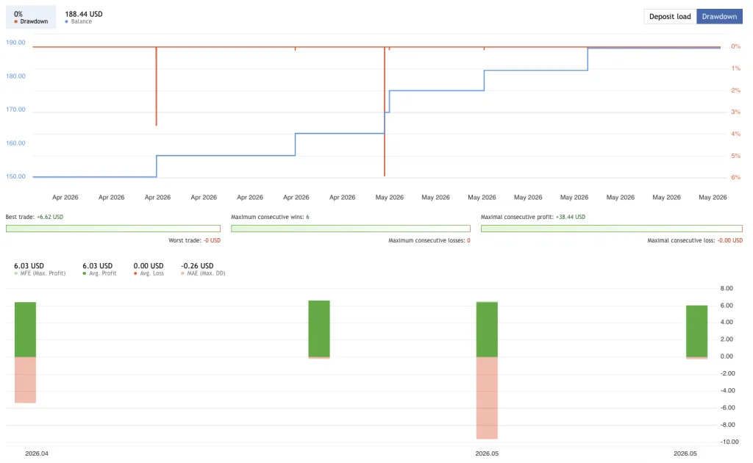The height and width of the screenshot is (463, 753).
Task: Toggle the MFE (Max. Profit) legend
Action: 40,269
